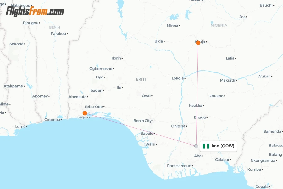Click the Ife city label
The width and height of the screenshot is (283, 189).
[119, 88]
